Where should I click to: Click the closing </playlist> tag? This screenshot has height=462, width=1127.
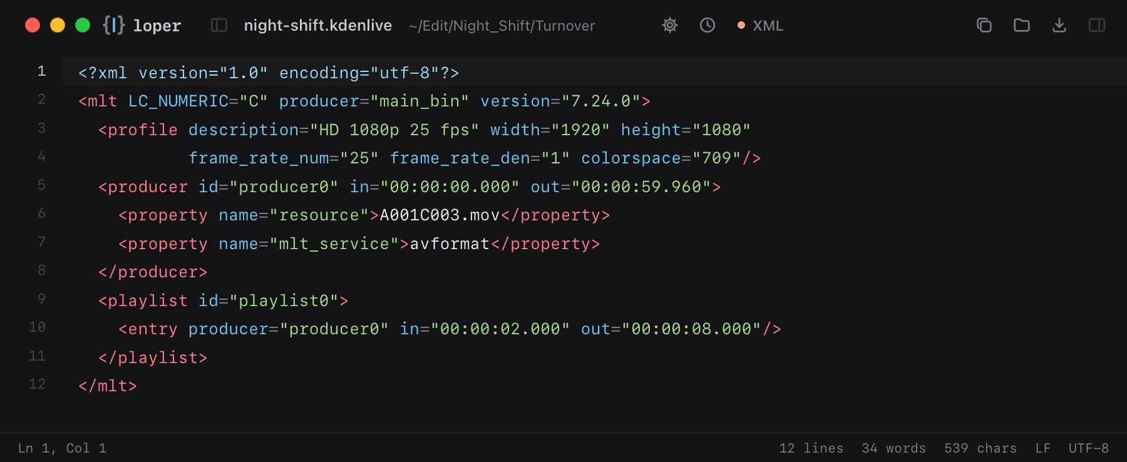[x=153, y=357]
